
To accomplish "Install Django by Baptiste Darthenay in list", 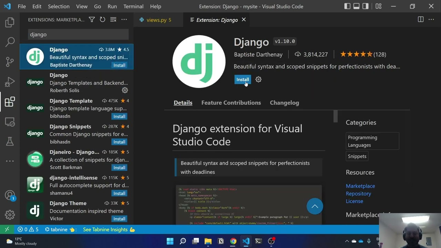I will pos(119,65).
